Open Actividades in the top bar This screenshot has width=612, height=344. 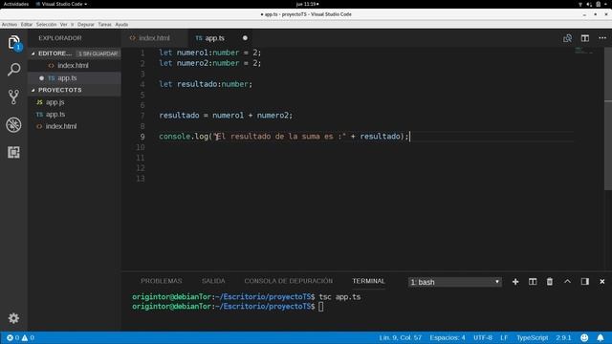pos(16,4)
